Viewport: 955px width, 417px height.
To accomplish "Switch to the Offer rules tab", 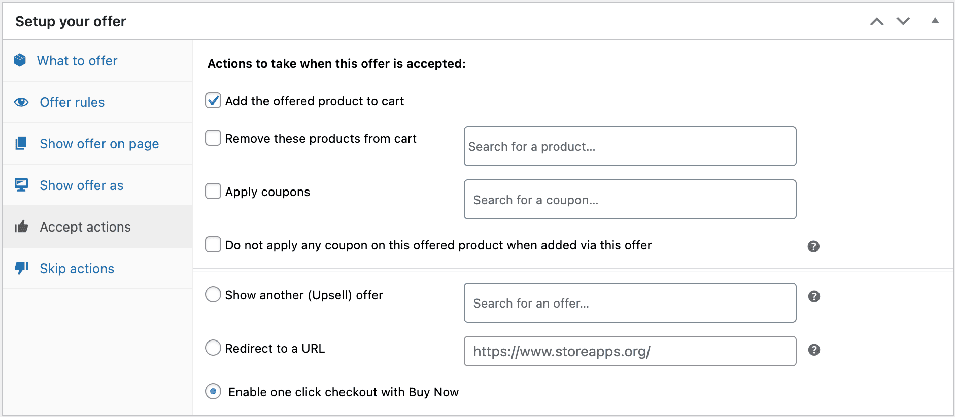I will click(x=72, y=102).
